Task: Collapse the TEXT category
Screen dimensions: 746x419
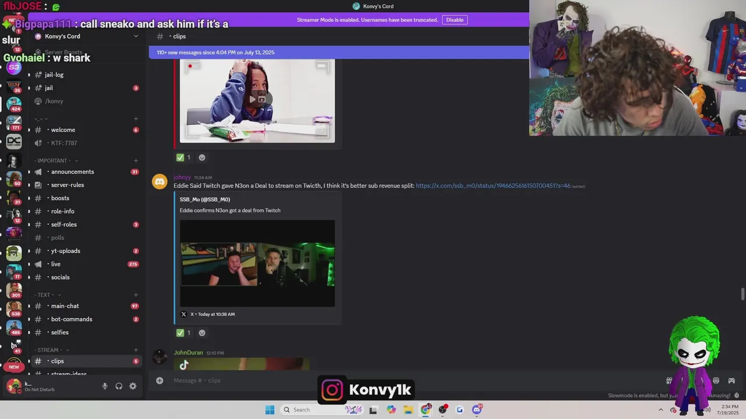Action: tap(48, 295)
